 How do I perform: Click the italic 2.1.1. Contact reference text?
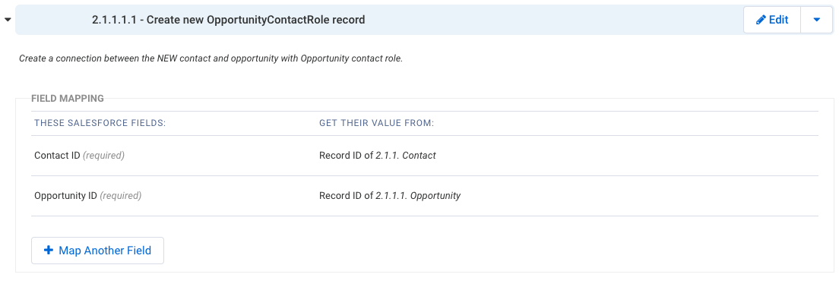[x=406, y=156]
